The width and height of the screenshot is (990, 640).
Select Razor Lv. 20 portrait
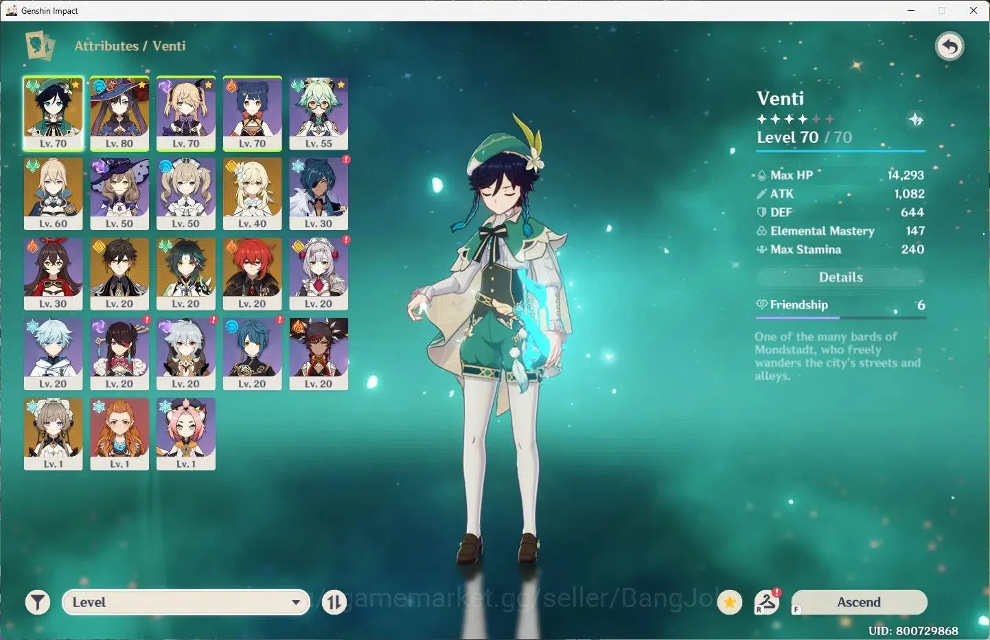point(186,354)
